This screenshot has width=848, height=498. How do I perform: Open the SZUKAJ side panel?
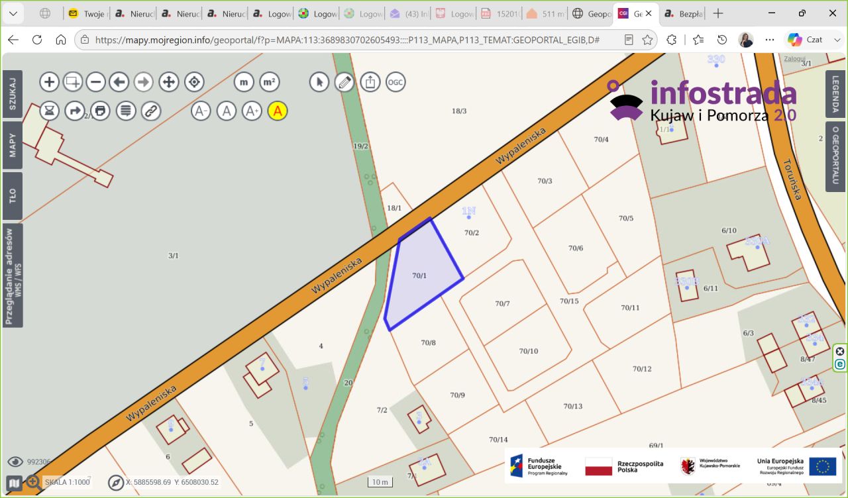point(13,93)
